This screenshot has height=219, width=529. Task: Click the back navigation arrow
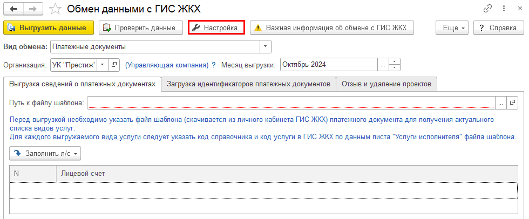pyautogui.click(x=13, y=9)
